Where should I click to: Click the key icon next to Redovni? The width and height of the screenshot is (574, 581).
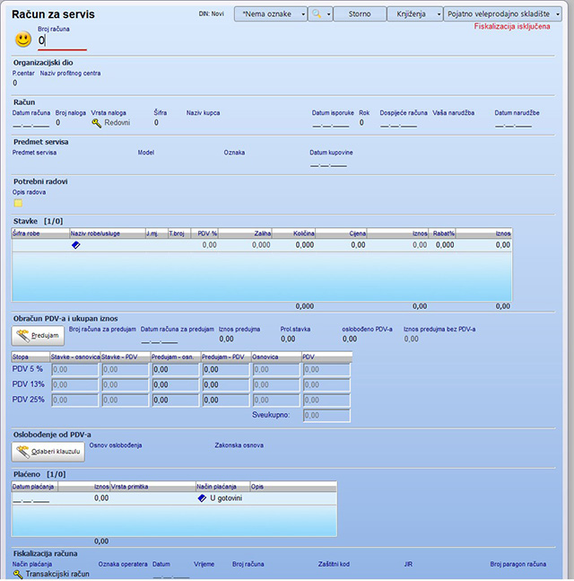pos(96,123)
